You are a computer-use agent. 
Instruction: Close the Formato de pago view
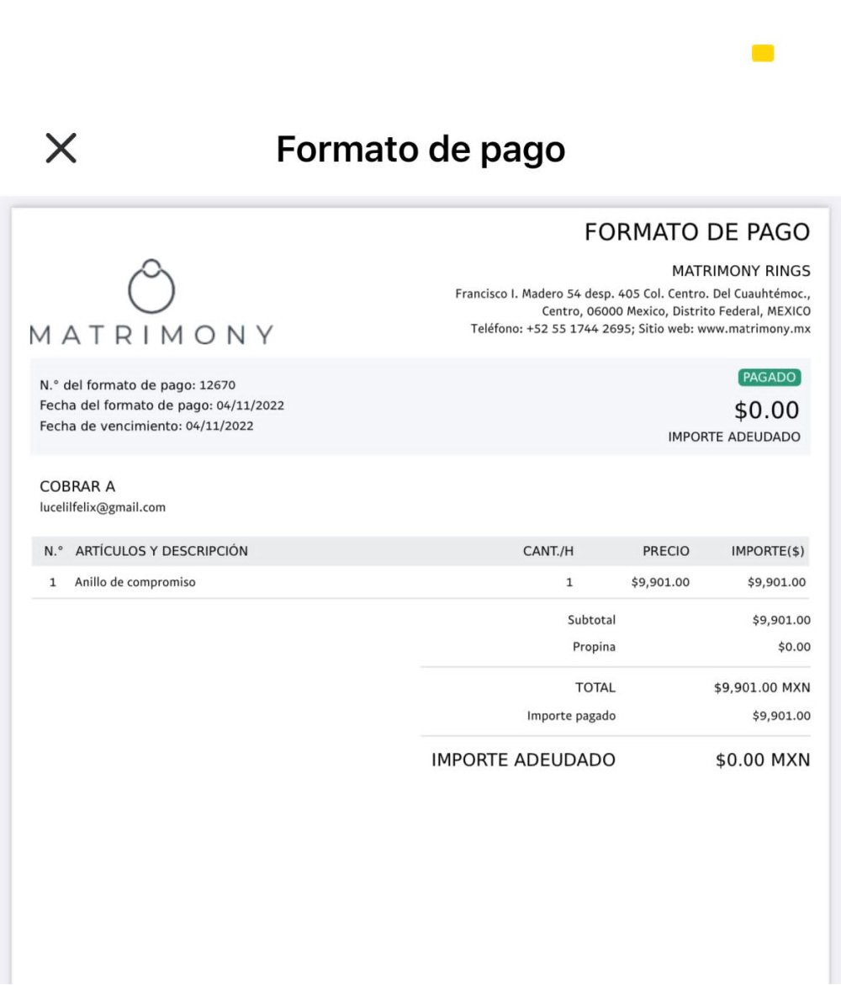click(x=61, y=148)
